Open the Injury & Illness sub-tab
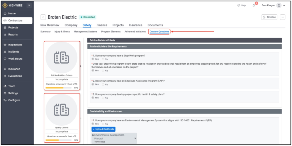 coord(62,32)
